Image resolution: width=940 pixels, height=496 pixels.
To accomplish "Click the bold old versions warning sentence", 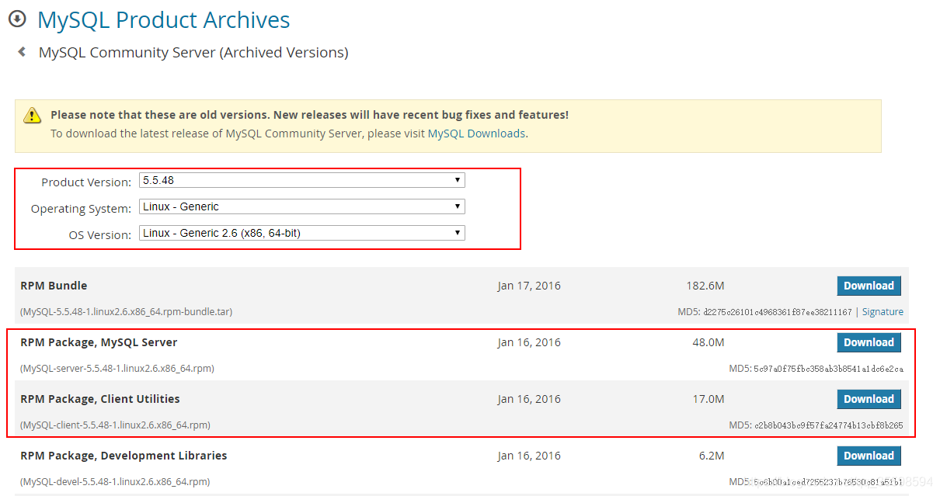I will [x=310, y=115].
